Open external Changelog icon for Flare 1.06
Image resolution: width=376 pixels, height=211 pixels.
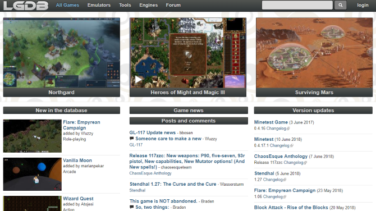[x=285, y=196]
